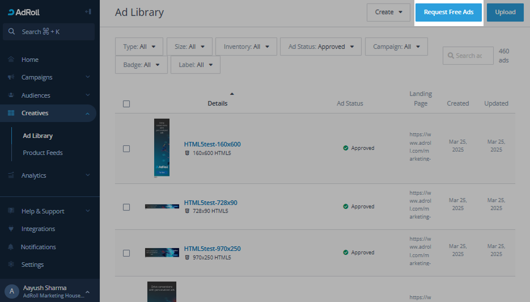This screenshot has width=530, height=302.
Task: Open Integrations via its sidebar icon
Action: pos(11,229)
